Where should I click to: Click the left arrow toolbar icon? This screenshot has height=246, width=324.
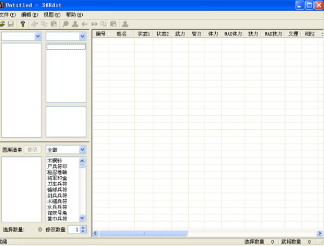pyautogui.click(x=85, y=24)
